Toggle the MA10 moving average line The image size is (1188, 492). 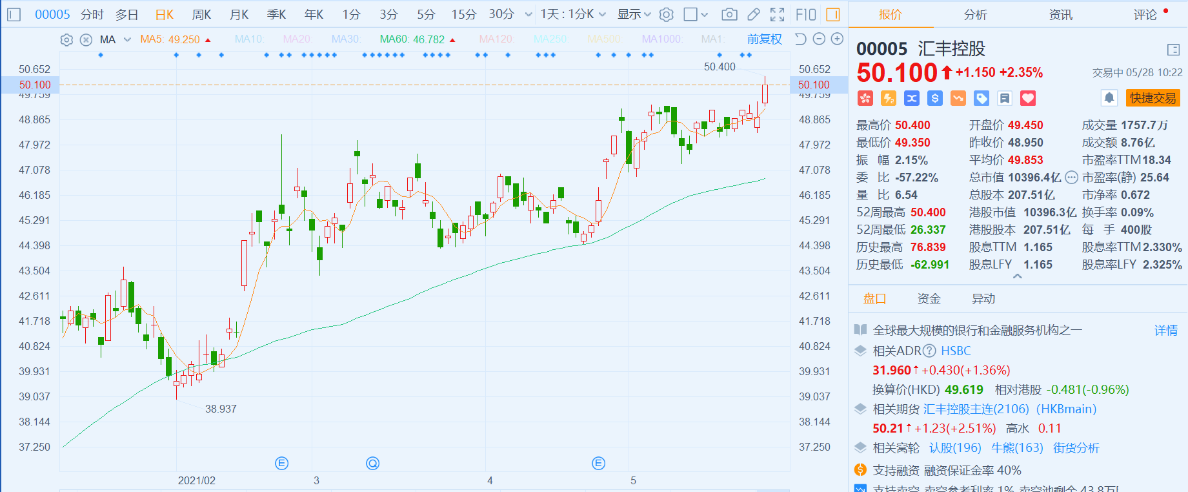point(248,39)
